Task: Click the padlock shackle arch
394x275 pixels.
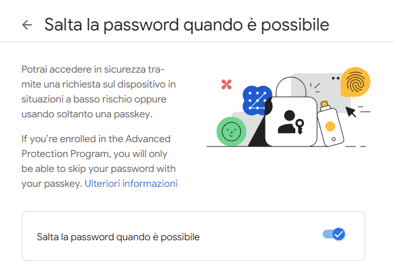Action: click(291, 87)
